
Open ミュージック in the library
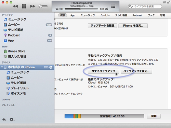pyautogui.click(x=27, y=19)
